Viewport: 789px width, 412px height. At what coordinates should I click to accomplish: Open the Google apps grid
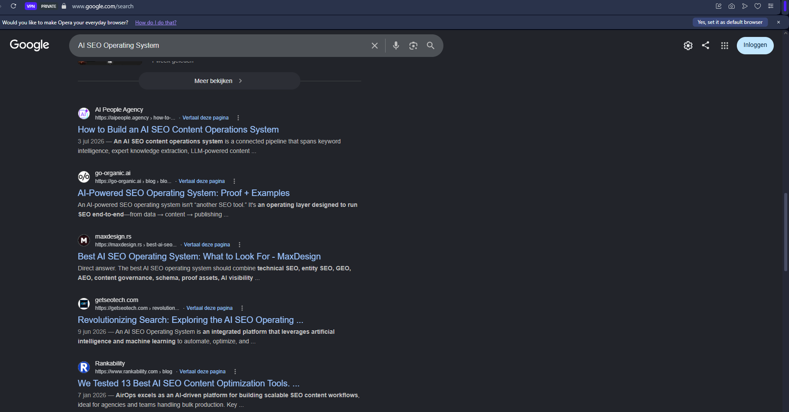pyautogui.click(x=724, y=46)
